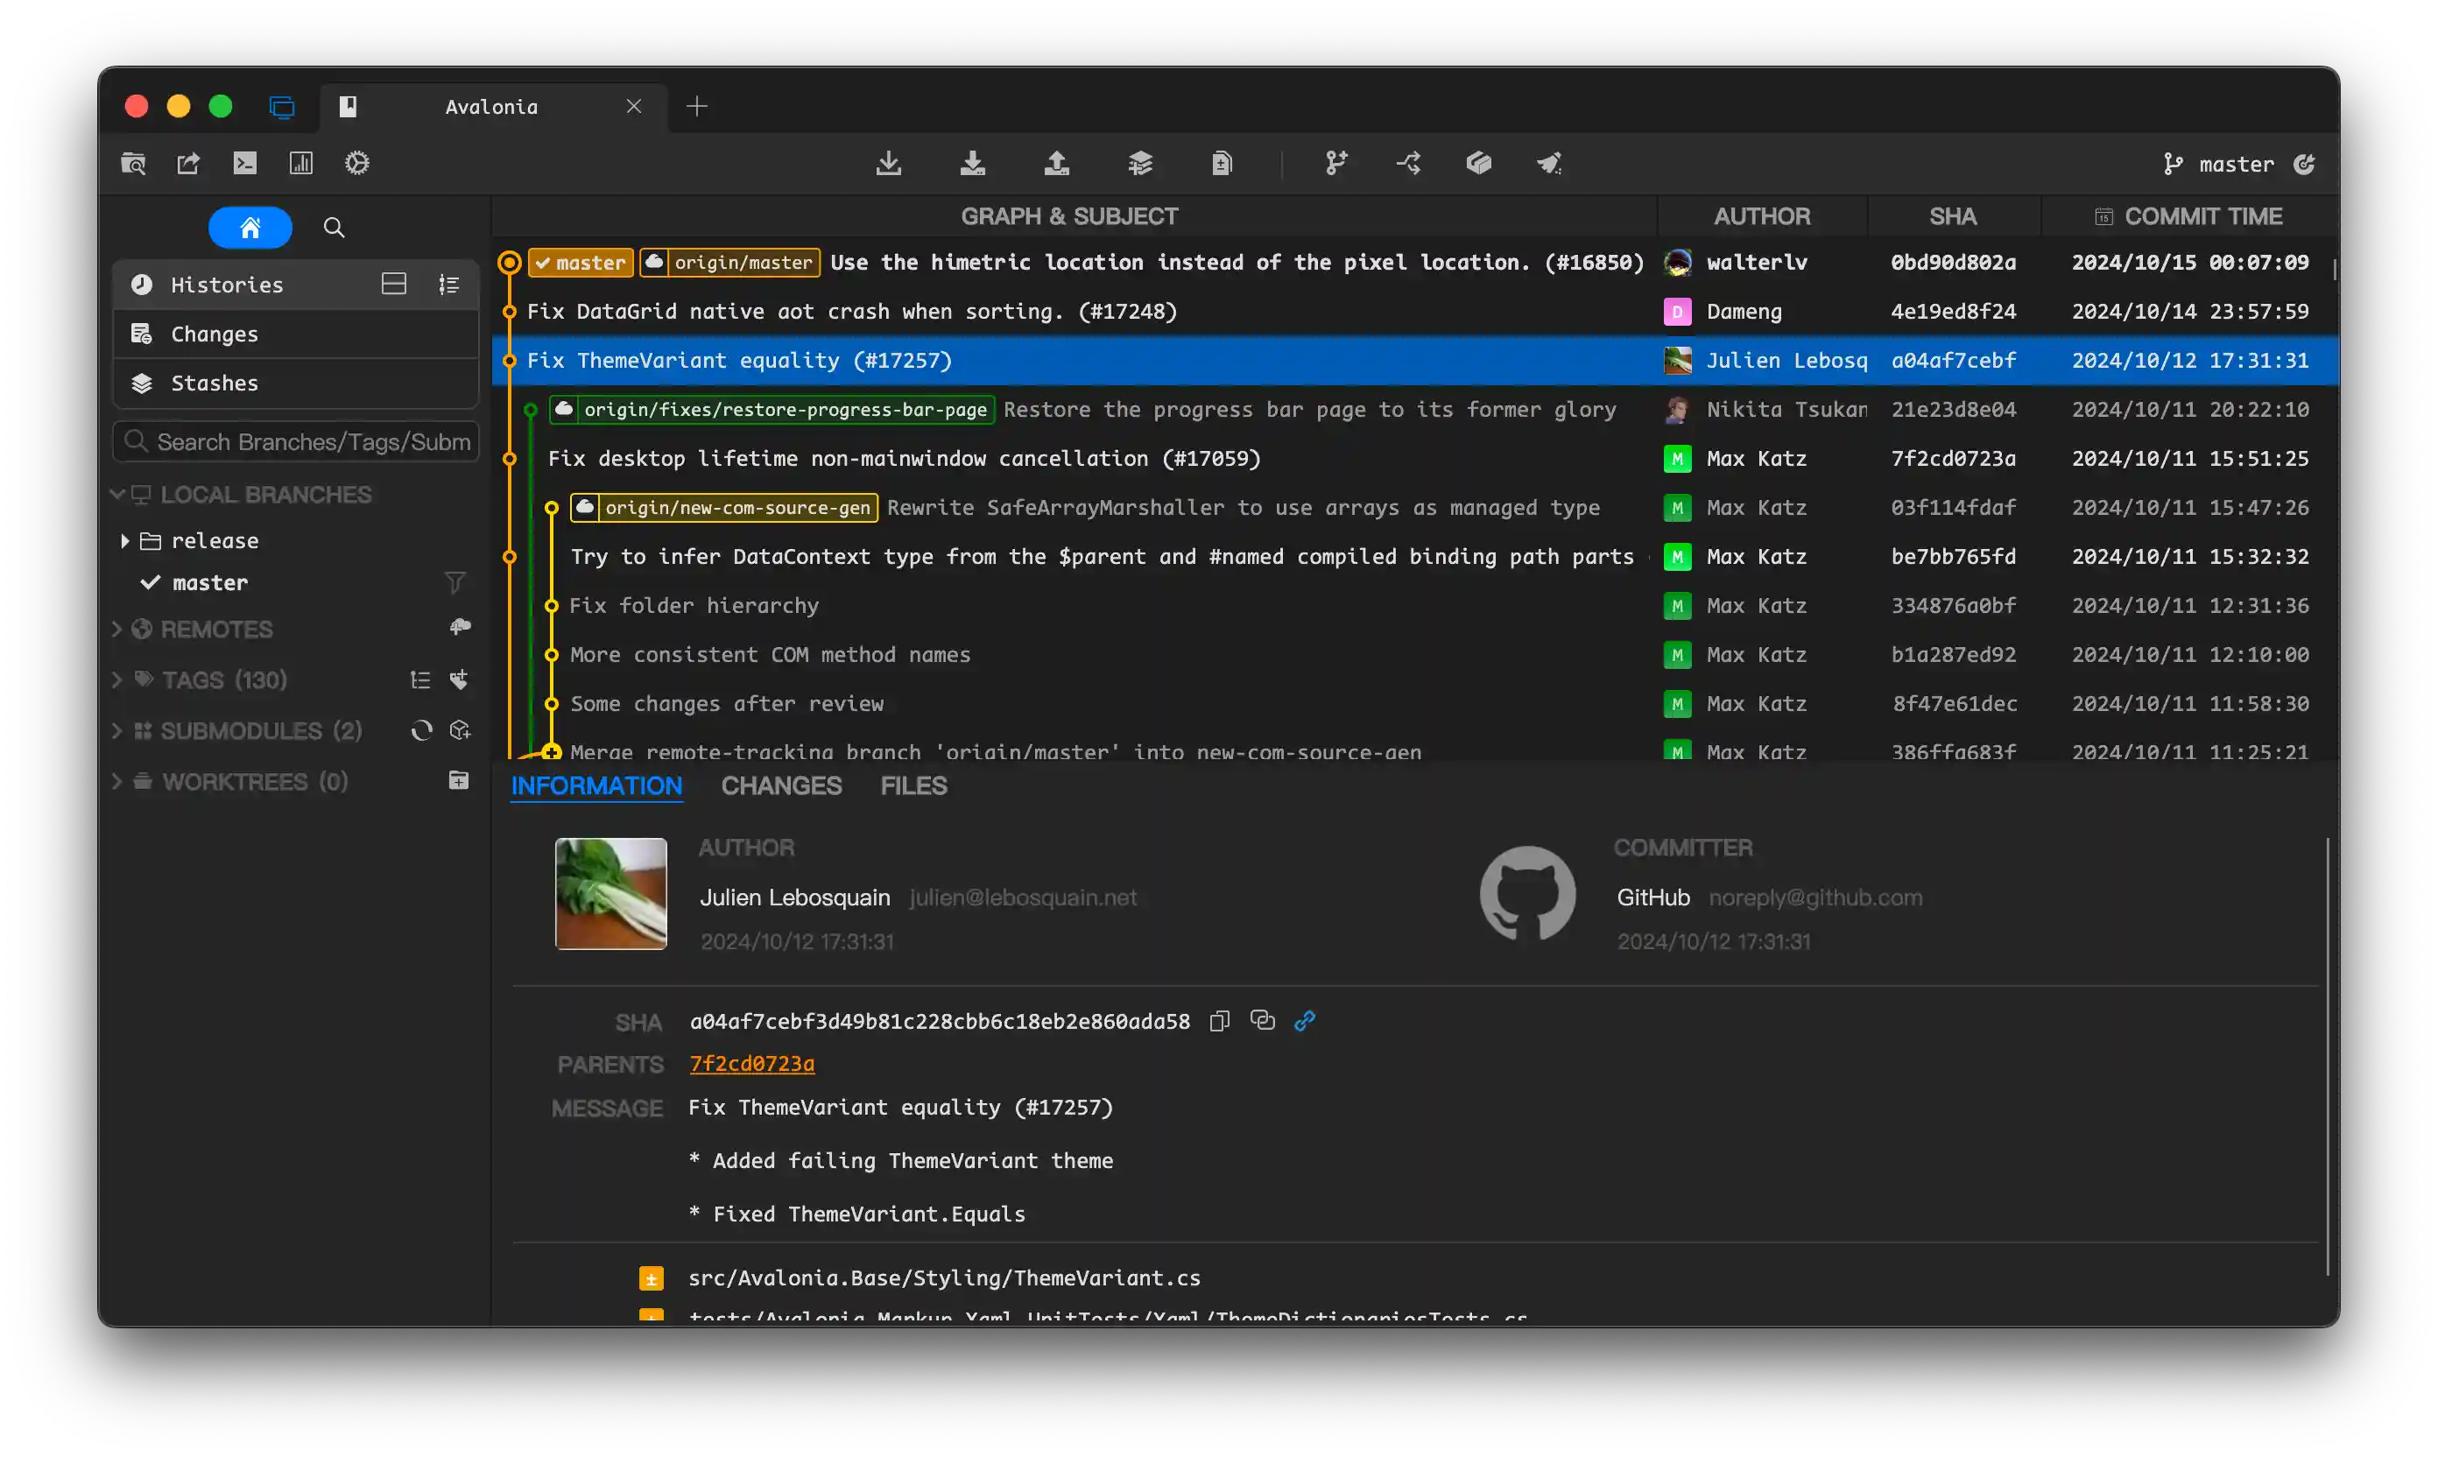Viewport: 2438px width, 1457px height.
Task: Open a terminal for this repository
Action: coord(244,163)
